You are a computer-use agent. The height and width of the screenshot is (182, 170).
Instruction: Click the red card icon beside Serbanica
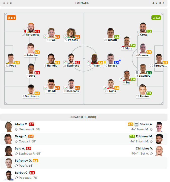(25, 31)
